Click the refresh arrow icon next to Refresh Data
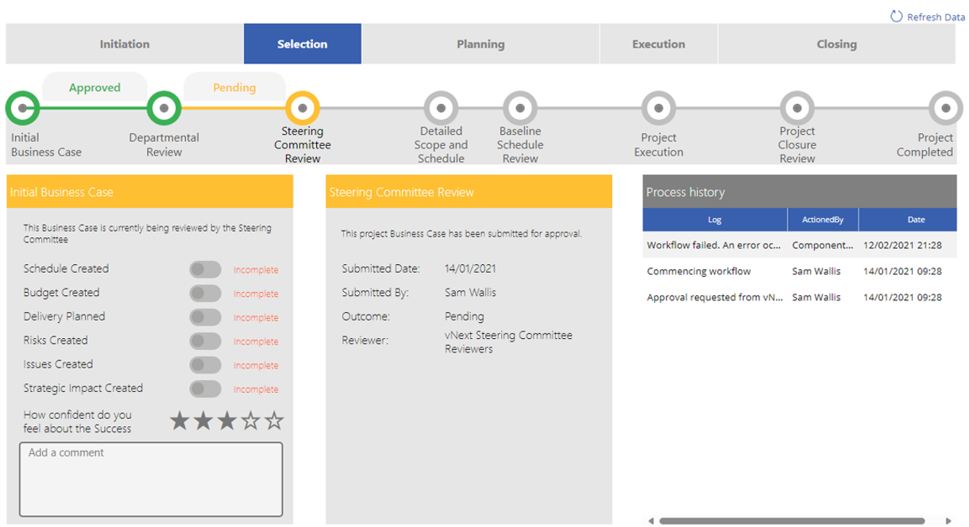Screen dimensions: 969x527 click(896, 15)
